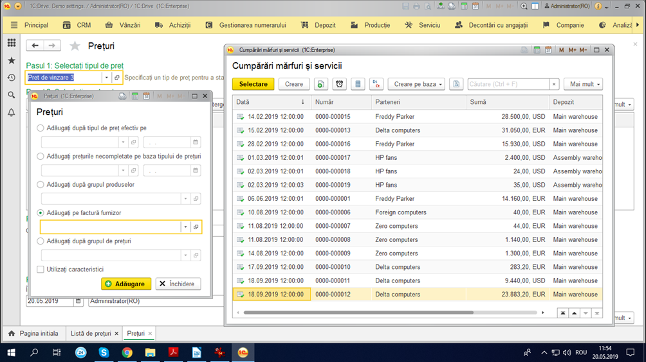646x362 pixels.
Task: Select 'Adăugați după grupul de prețuri' radio
Action: coord(41,241)
